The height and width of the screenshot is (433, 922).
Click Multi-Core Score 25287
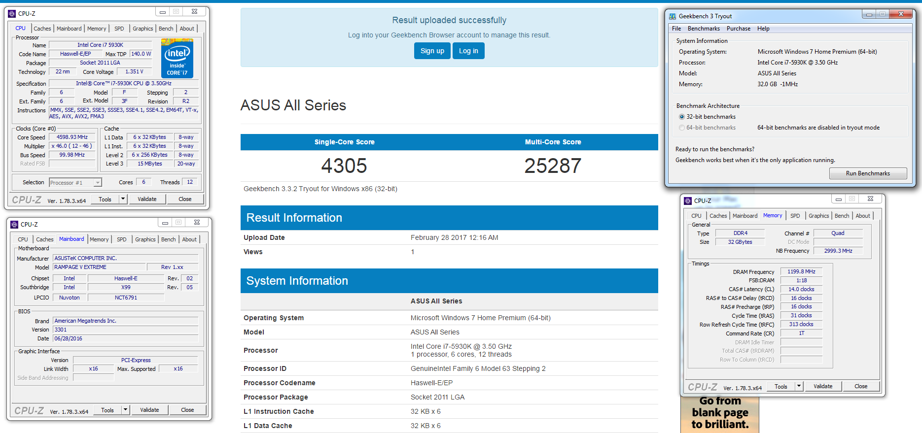tap(553, 166)
